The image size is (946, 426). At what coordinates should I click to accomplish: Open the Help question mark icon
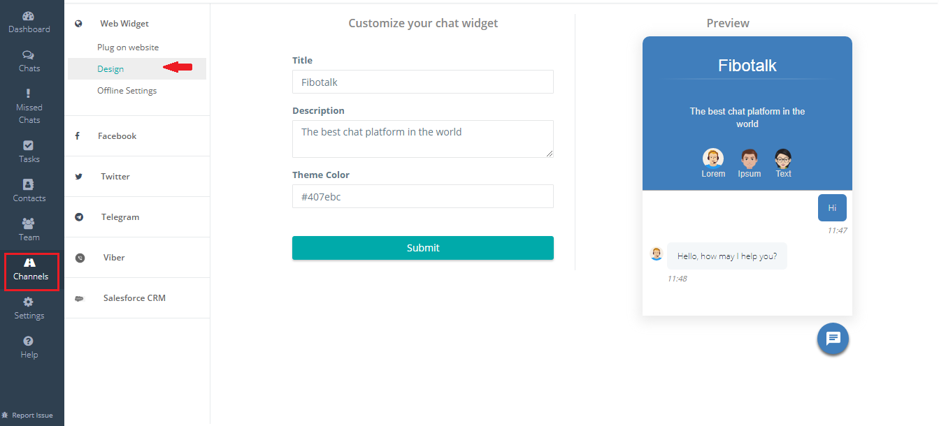pyautogui.click(x=29, y=341)
